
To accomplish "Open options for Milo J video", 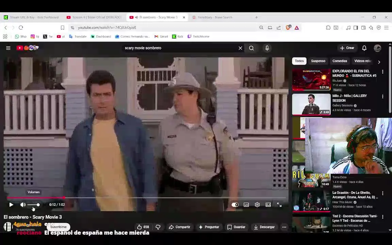I will [382, 96].
